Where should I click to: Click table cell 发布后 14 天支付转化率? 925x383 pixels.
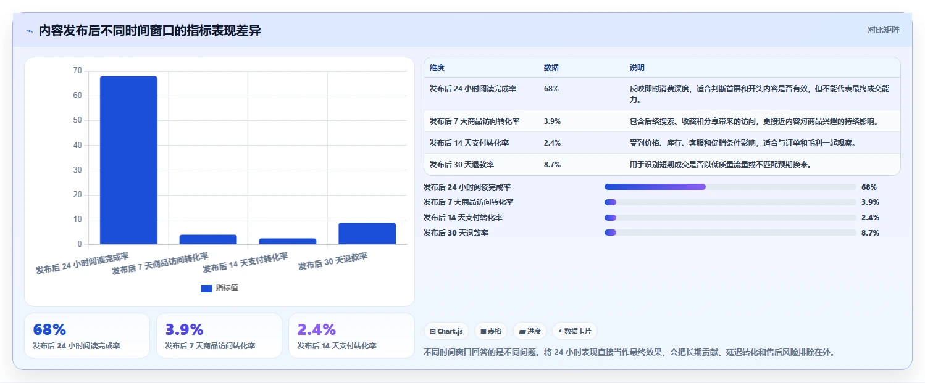click(x=469, y=143)
